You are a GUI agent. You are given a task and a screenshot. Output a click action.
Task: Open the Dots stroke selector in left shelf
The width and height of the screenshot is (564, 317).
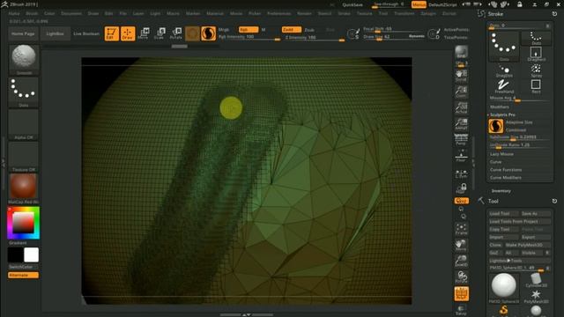[x=24, y=92]
